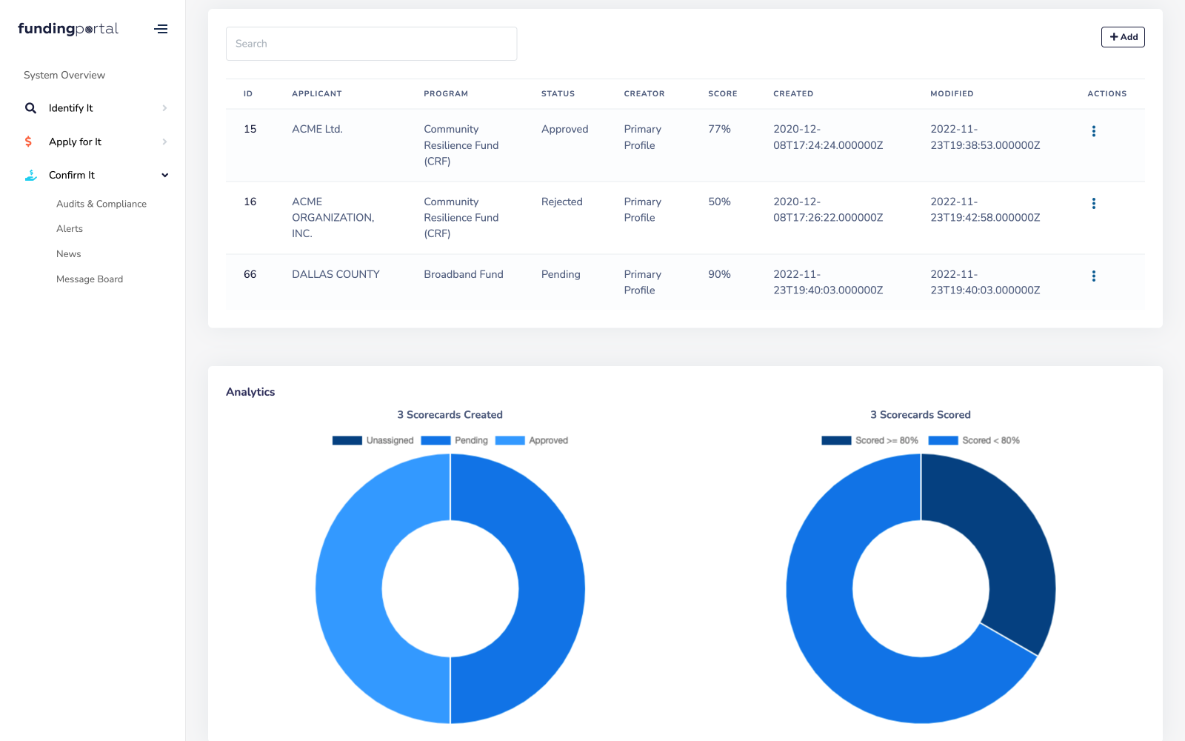Open actions menu for DALLAS COUNTY row
This screenshot has height=741, width=1185.
[1094, 276]
